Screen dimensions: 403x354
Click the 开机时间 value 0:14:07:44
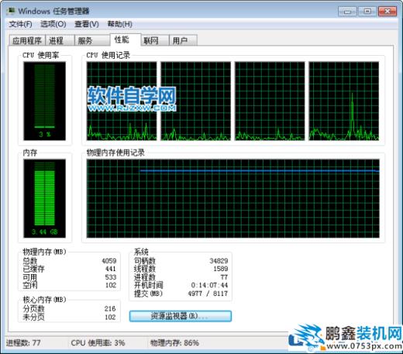tap(209, 285)
